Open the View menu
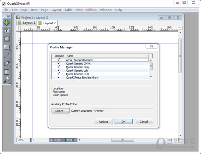The image size is (201, 154). (x=79, y=10)
